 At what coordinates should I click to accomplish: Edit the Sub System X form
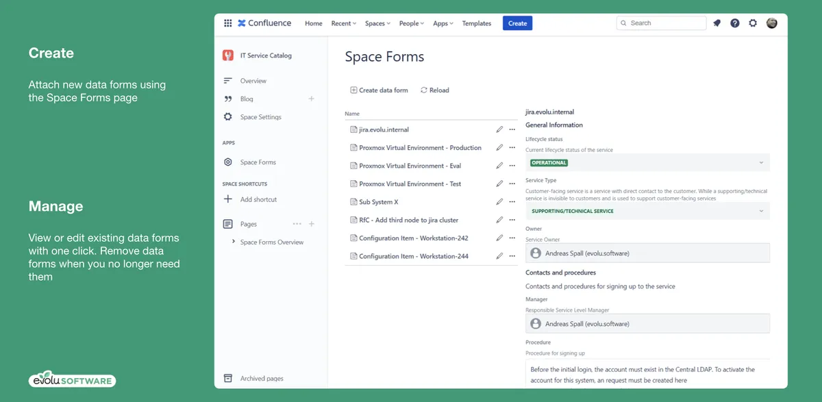coord(499,202)
